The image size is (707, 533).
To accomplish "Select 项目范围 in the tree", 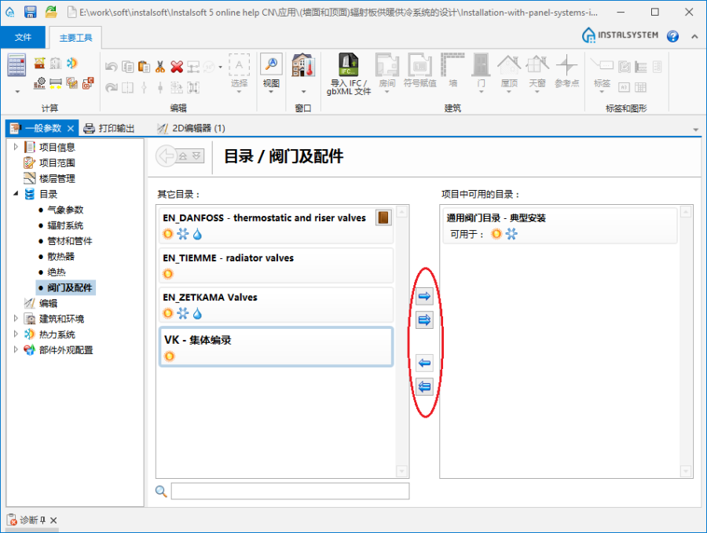I will (x=57, y=162).
